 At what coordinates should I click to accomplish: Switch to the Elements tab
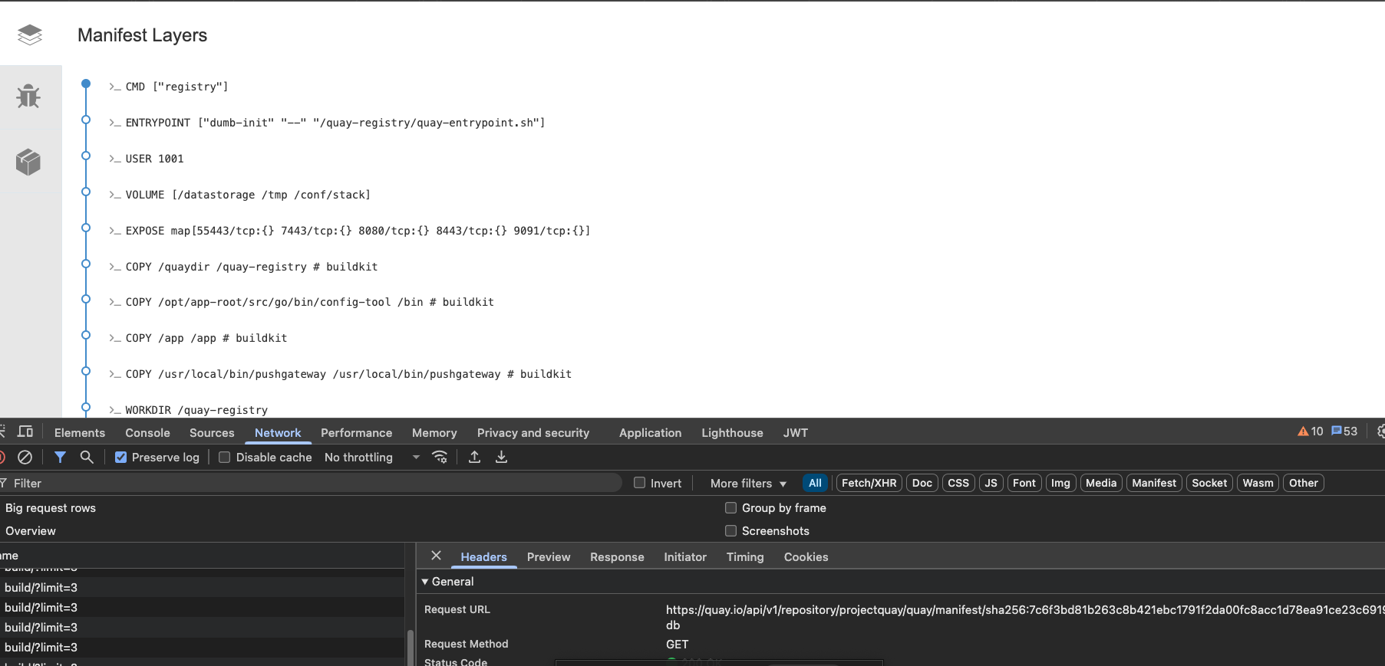[80, 433]
